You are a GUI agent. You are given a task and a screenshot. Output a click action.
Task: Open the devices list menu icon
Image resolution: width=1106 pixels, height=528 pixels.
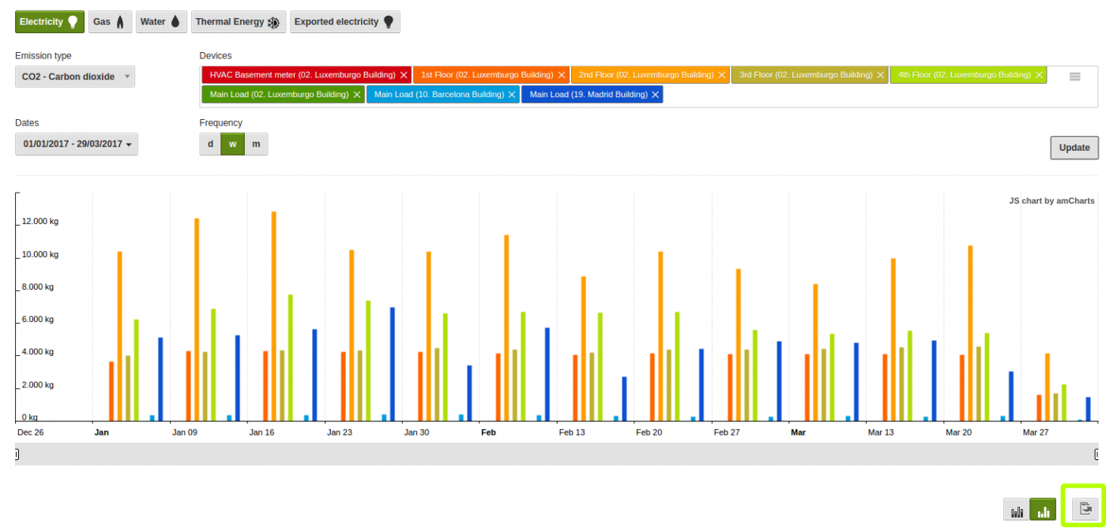(1074, 76)
